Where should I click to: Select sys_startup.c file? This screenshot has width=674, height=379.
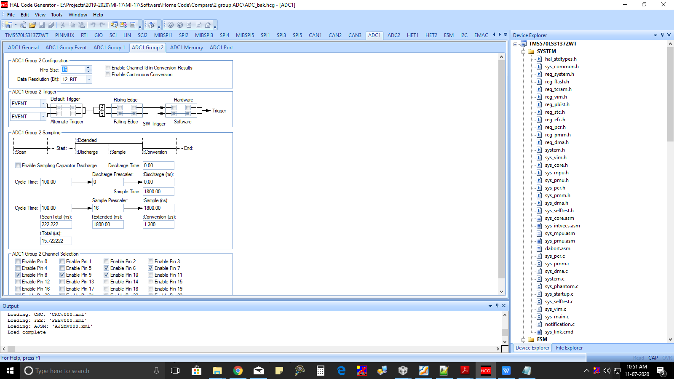[x=559, y=294]
